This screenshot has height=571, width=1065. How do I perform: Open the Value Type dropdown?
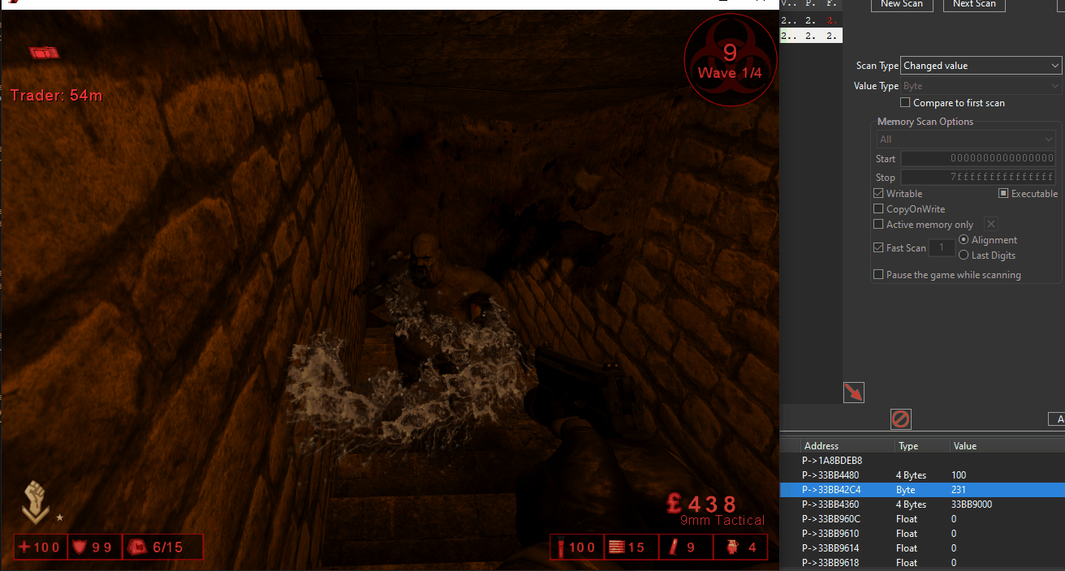pos(981,86)
